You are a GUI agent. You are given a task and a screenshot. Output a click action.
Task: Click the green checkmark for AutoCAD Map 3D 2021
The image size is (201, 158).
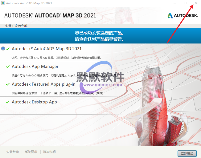(x=8, y=49)
